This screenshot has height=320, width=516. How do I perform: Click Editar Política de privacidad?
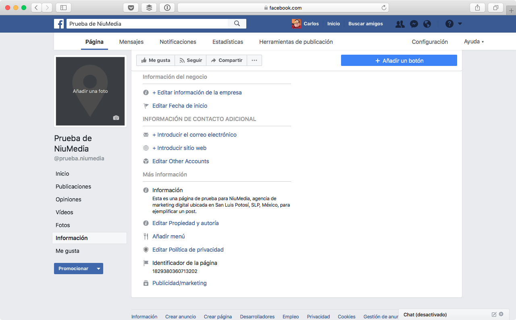pyautogui.click(x=188, y=250)
